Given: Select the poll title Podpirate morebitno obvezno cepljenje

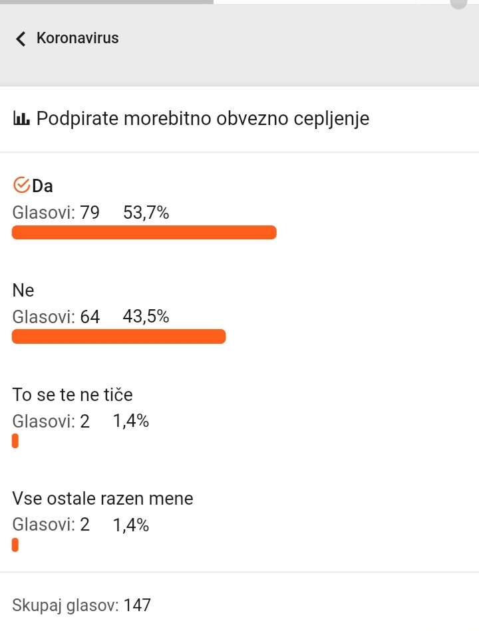Looking at the screenshot, I should click(203, 118).
